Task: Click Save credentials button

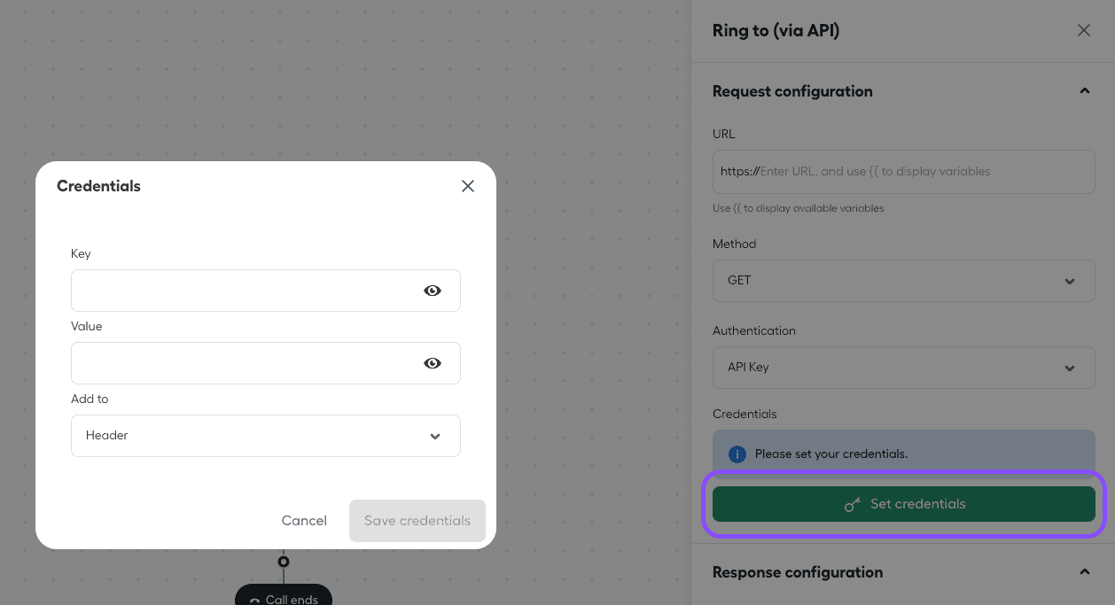Action: 417,521
